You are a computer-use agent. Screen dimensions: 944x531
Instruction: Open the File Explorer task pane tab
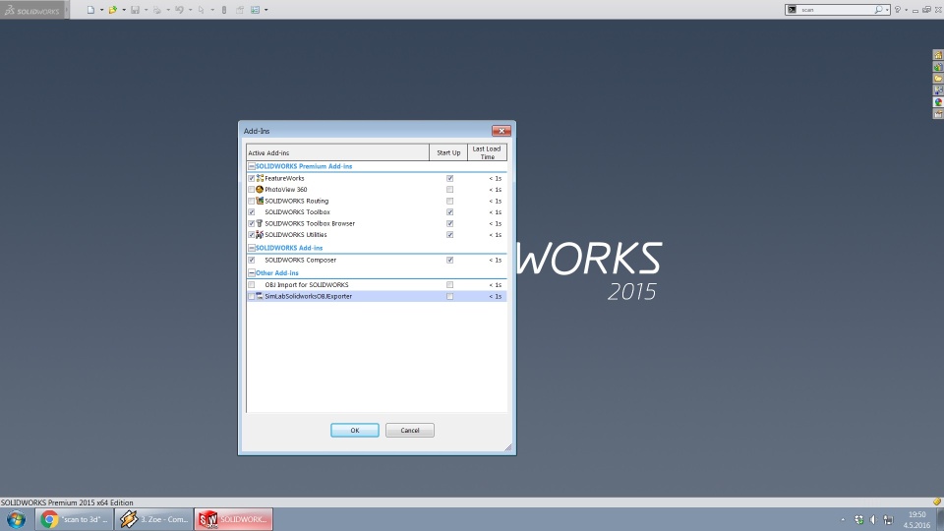point(938,79)
